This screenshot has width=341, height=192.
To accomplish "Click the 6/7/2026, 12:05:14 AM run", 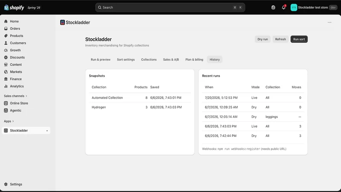I will [x=253, y=116].
